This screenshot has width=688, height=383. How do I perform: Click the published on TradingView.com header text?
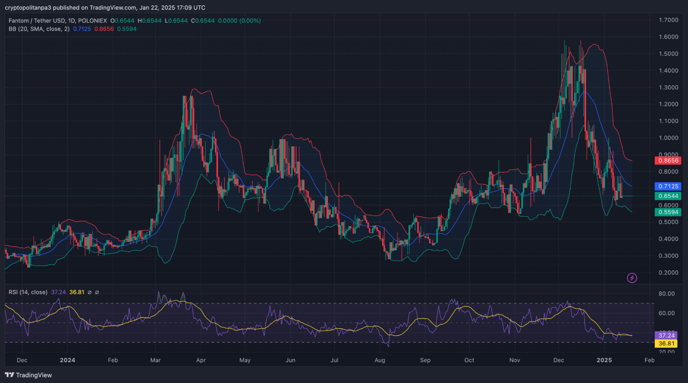tap(105, 8)
